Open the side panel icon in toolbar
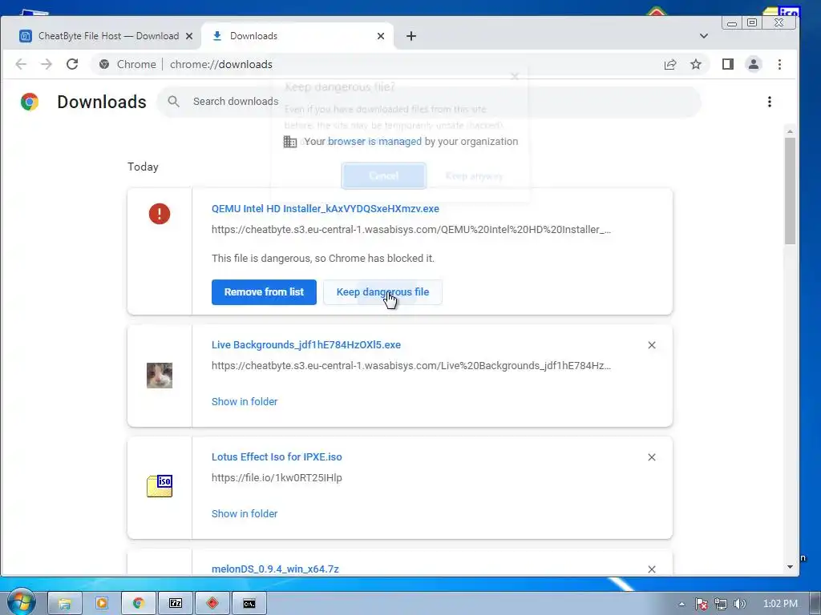Image resolution: width=821 pixels, height=615 pixels. (728, 64)
